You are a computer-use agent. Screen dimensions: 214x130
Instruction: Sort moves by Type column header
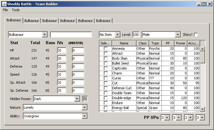[x=155, y=43]
